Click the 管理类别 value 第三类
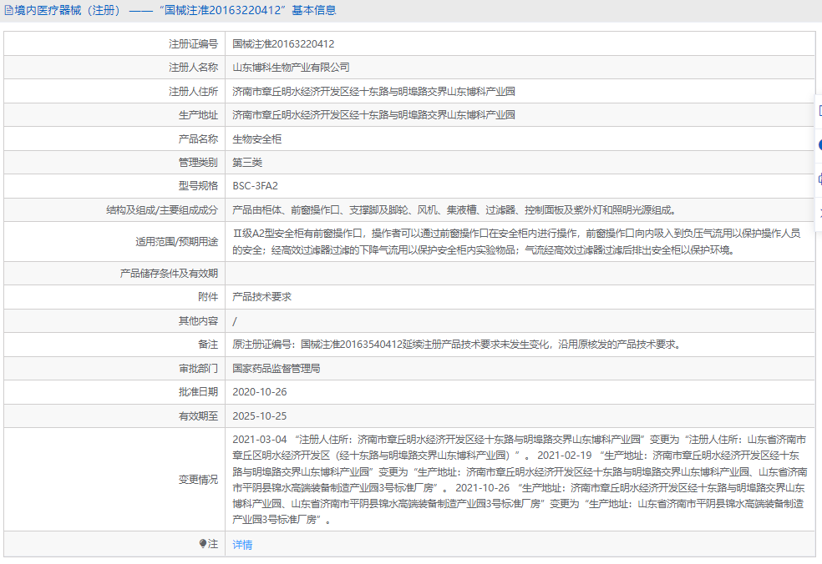The width and height of the screenshot is (822, 564). point(248,162)
